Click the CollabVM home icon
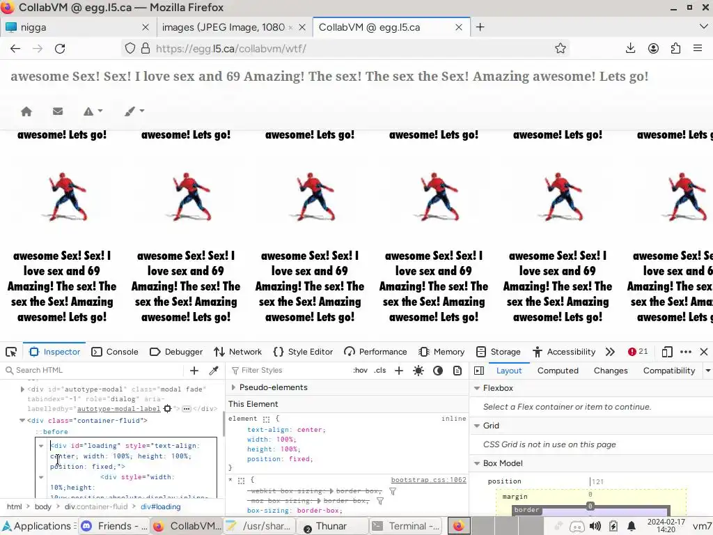 tap(26, 111)
